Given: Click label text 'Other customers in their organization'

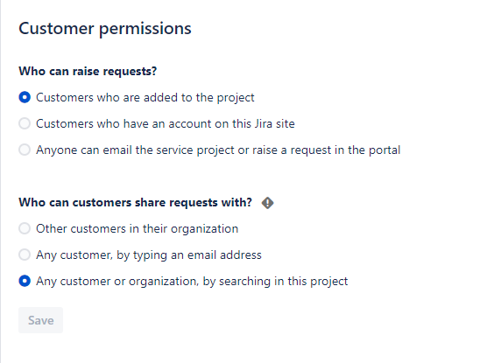Looking at the screenshot, I should [x=137, y=228].
